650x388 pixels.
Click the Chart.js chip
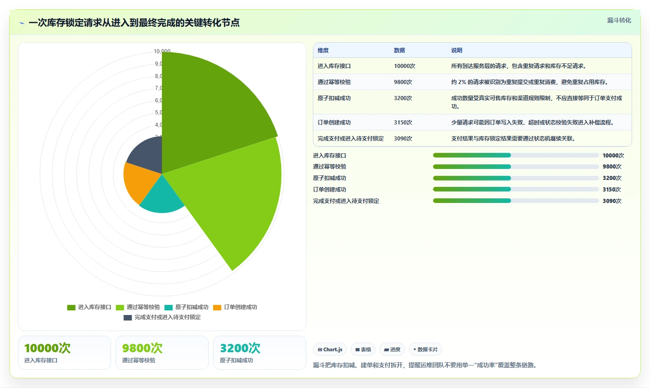click(x=330, y=349)
